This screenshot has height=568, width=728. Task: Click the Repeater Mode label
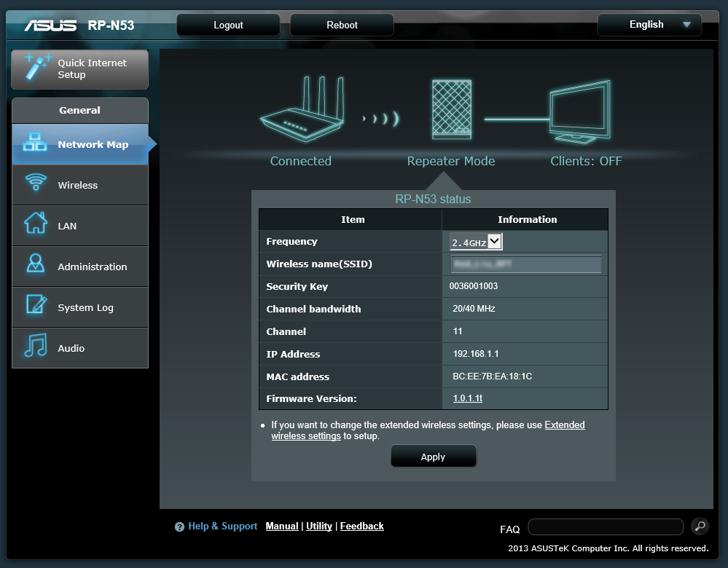coord(451,161)
